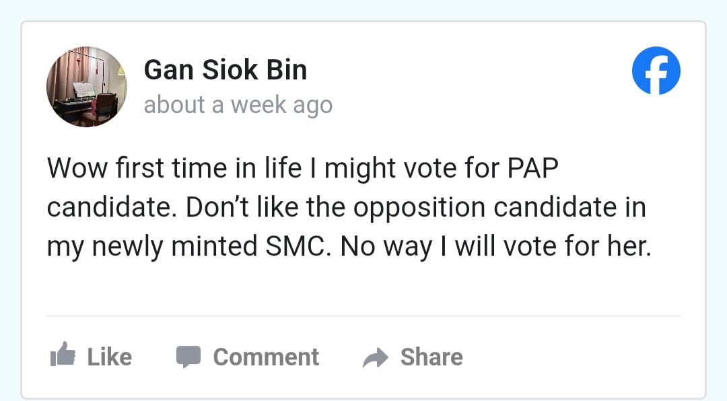727x401 pixels.
Task: Click "Wow first time in life" text
Action: pyautogui.click(x=174, y=168)
